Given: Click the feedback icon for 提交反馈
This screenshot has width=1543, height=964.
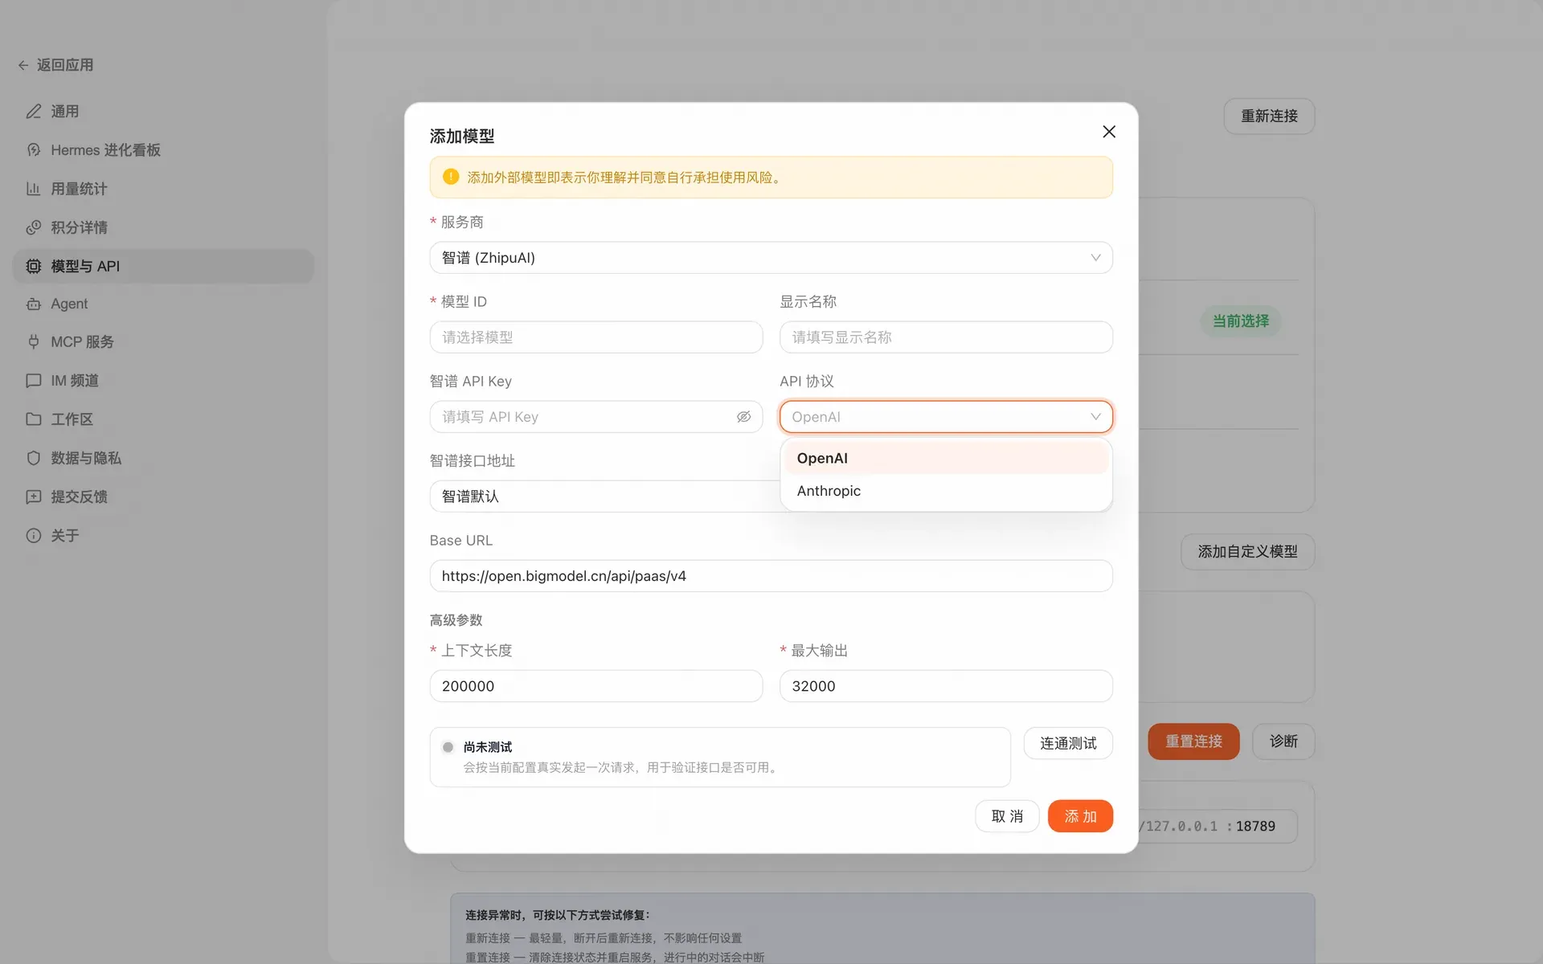Looking at the screenshot, I should coord(33,496).
